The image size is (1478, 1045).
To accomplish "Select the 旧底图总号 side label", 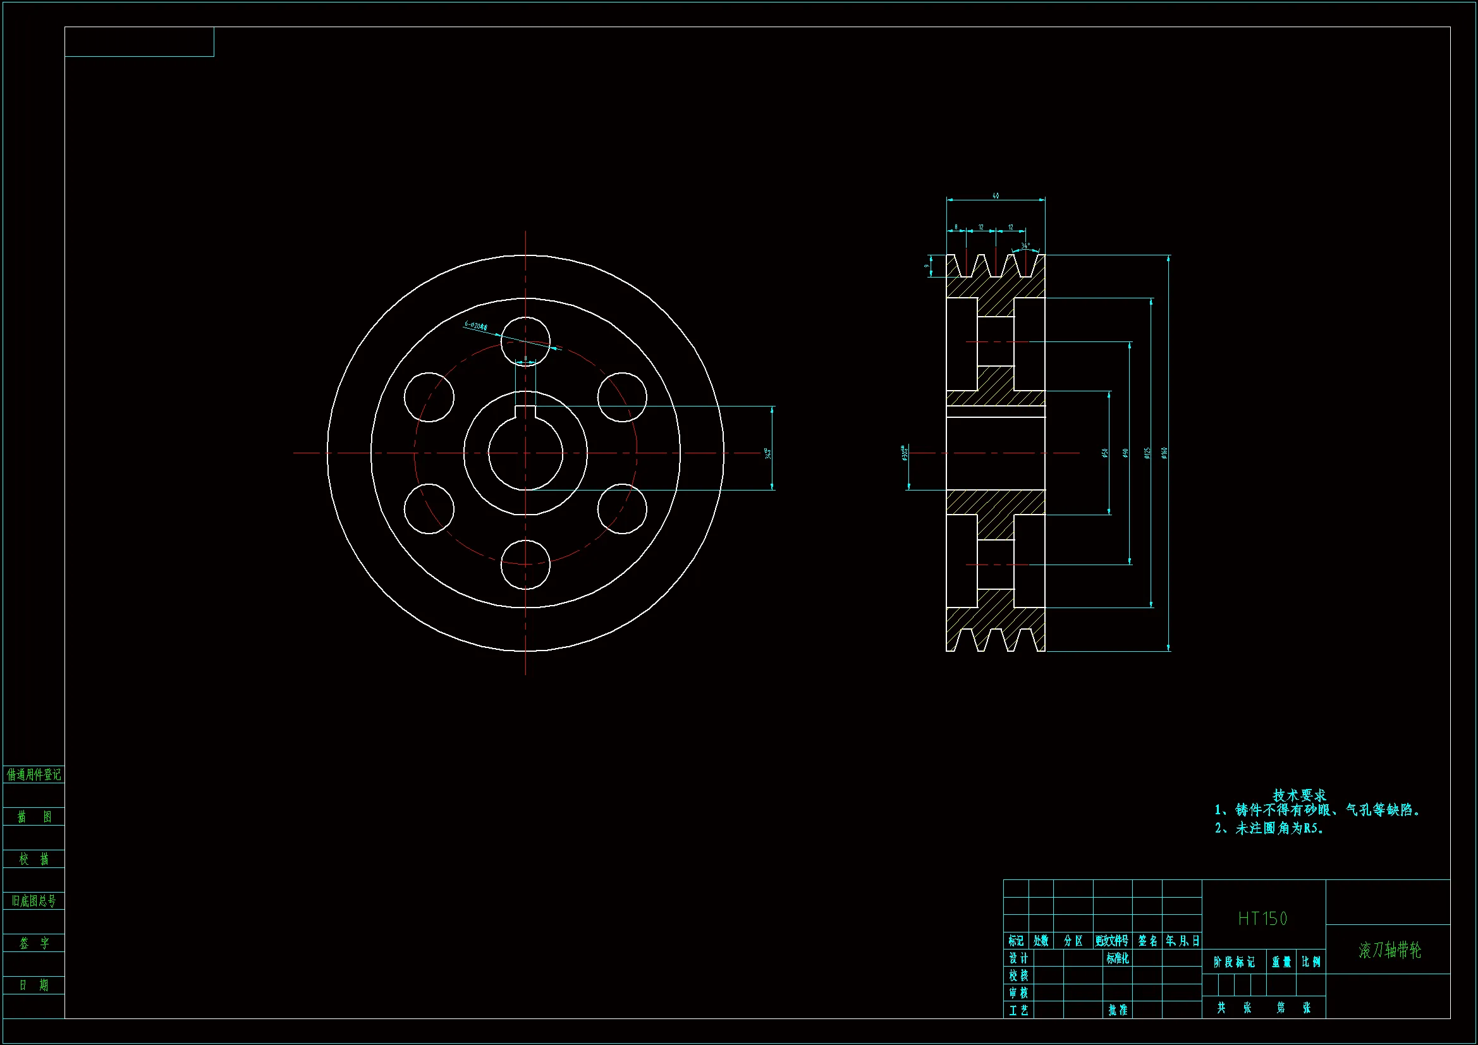I will click(x=34, y=901).
